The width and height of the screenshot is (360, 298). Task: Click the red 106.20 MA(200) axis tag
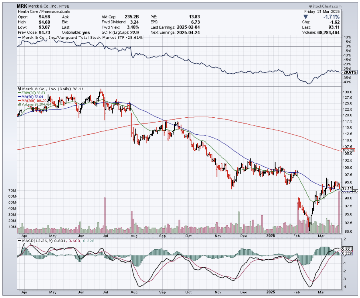(x=348, y=150)
